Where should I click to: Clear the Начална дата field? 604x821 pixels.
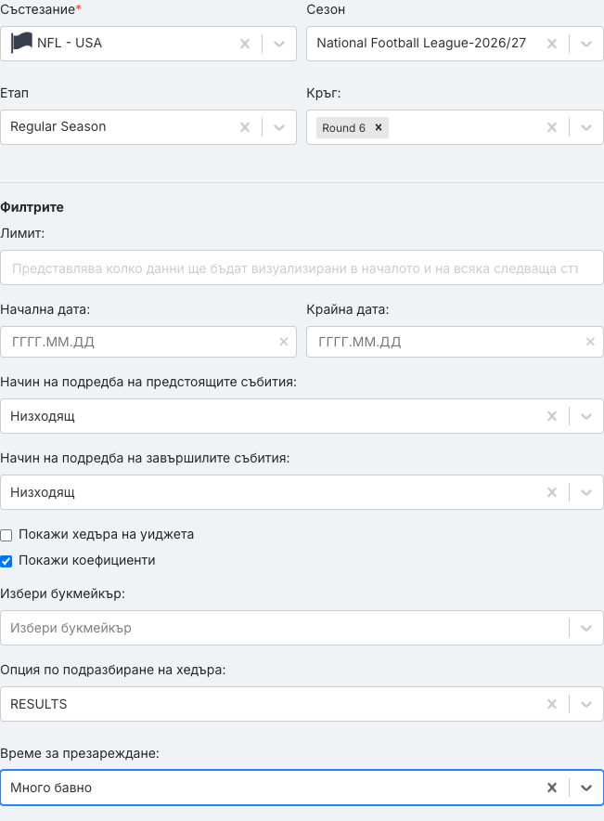pyautogui.click(x=284, y=342)
